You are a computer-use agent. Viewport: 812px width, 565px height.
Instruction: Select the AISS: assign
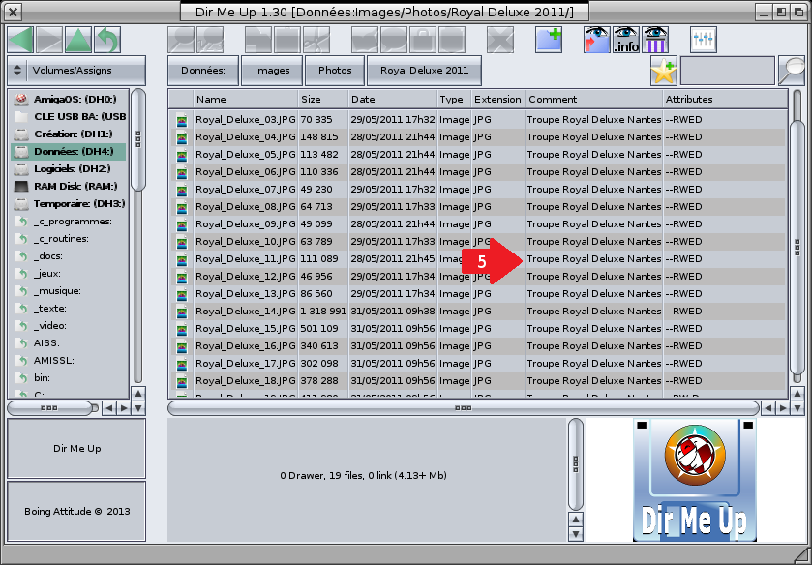pos(69,343)
